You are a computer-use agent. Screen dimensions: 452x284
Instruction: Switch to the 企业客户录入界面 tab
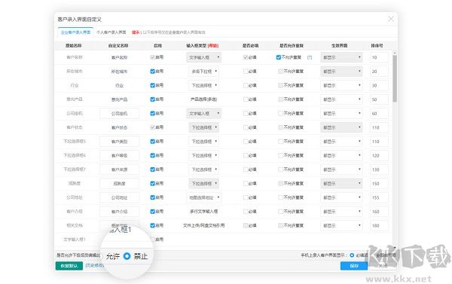point(75,32)
